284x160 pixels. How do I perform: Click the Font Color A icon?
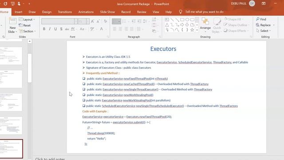tap(102, 29)
